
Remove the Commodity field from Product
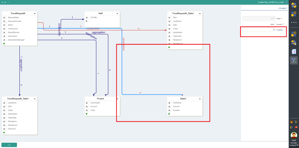tap(87, 103)
